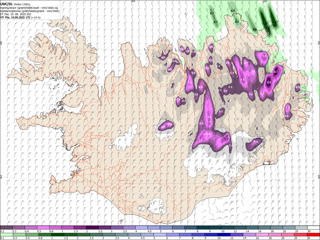Select the 'IT: Fös. 19. 09. 2025 03Z' line
The width and height of the screenshot is (320, 240).
(15, 14)
